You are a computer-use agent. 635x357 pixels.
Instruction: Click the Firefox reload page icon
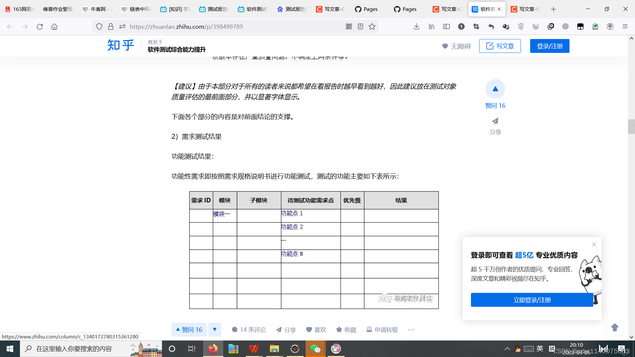point(40,26)
